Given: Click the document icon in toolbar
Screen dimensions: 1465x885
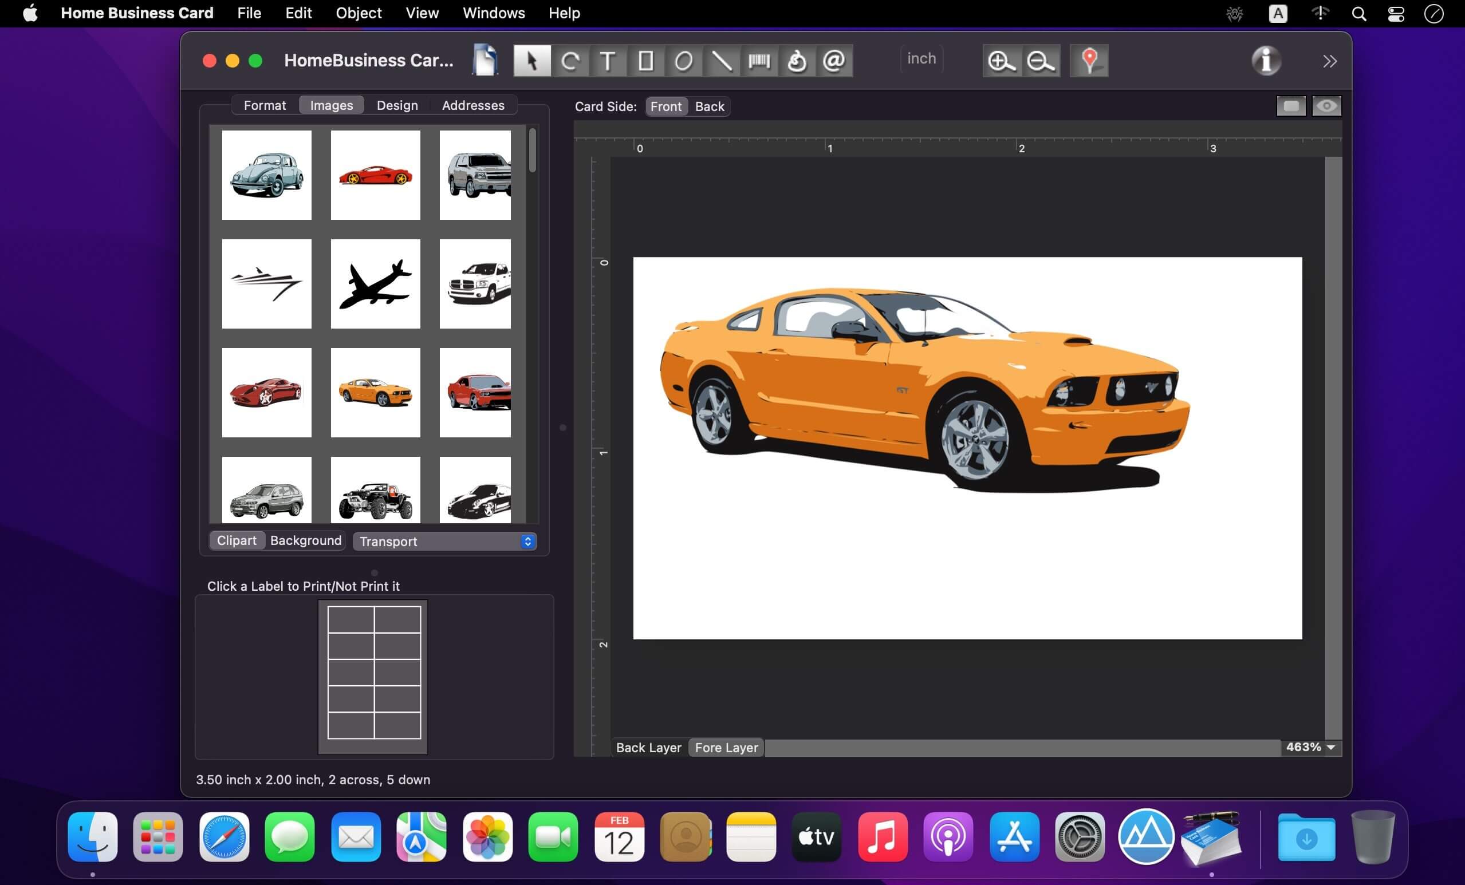Looking at the screenshot, I should 485,61.
